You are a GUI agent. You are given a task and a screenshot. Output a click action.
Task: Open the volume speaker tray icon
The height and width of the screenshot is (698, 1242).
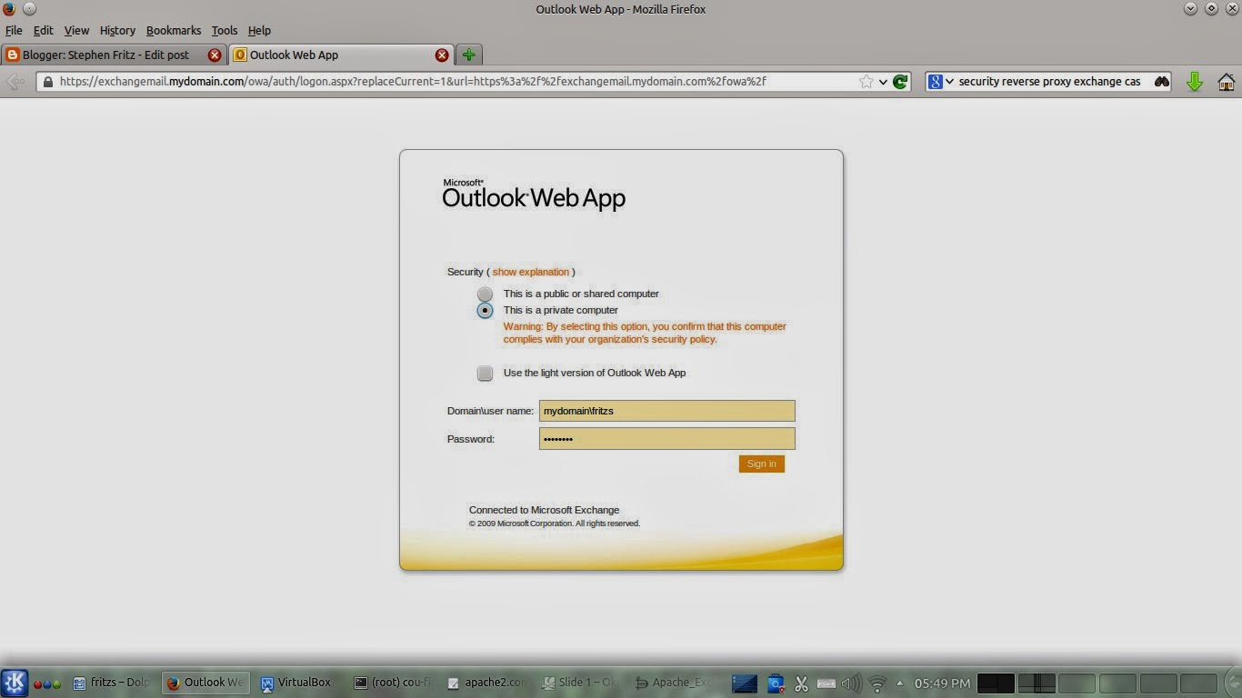852,683
